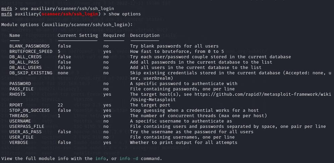Image resolution: width=334 pixels, height=163 pixels.
Task: Select the DB_SKIP_EXISTING setting "none"
Action: (63, 73)
